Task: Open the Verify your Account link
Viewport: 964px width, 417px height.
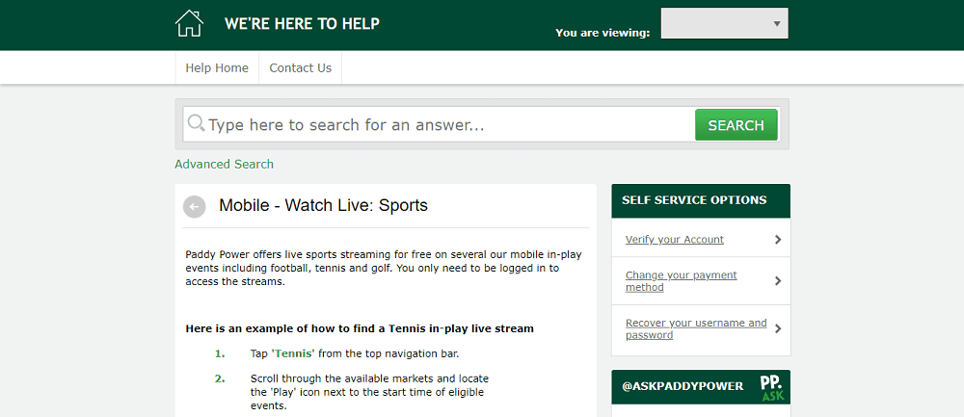Action: (675, 240)
